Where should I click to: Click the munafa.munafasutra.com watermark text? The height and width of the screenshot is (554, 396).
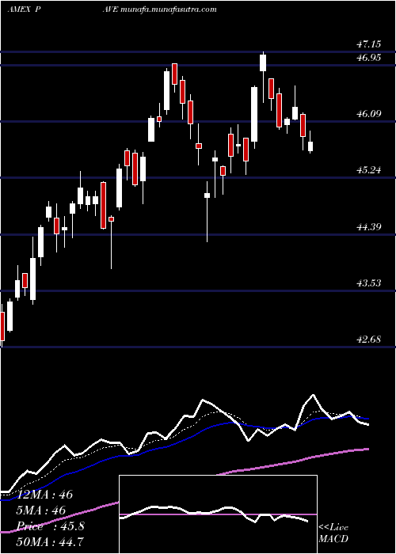tap(168, 9)
